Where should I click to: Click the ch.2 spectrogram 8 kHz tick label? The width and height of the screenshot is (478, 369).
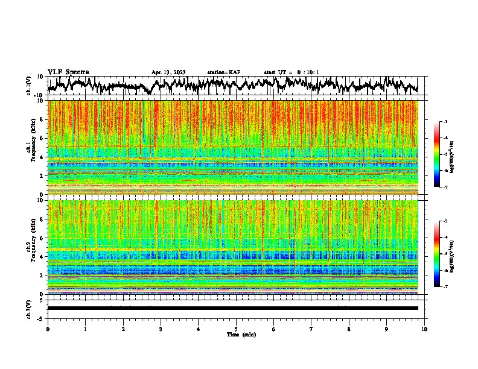pyautogui.click(x=42, y=219)
